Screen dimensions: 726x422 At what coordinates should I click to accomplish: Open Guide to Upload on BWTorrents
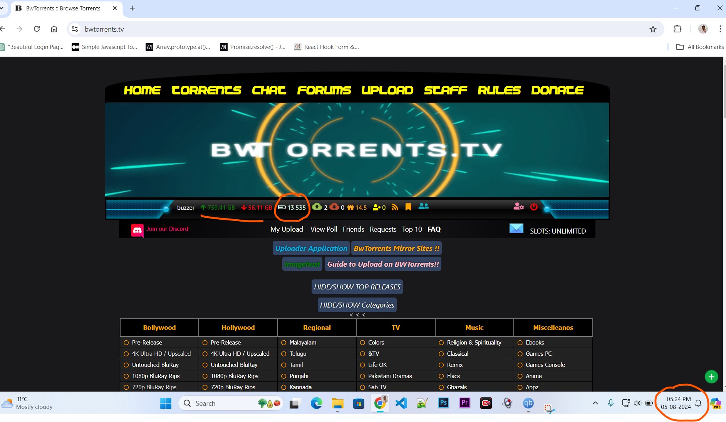[x=383, y=264]
